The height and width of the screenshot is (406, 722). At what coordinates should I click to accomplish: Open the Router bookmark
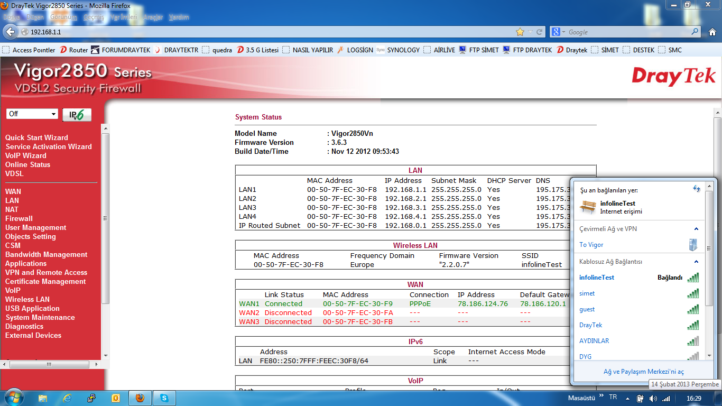pos(74,50)
